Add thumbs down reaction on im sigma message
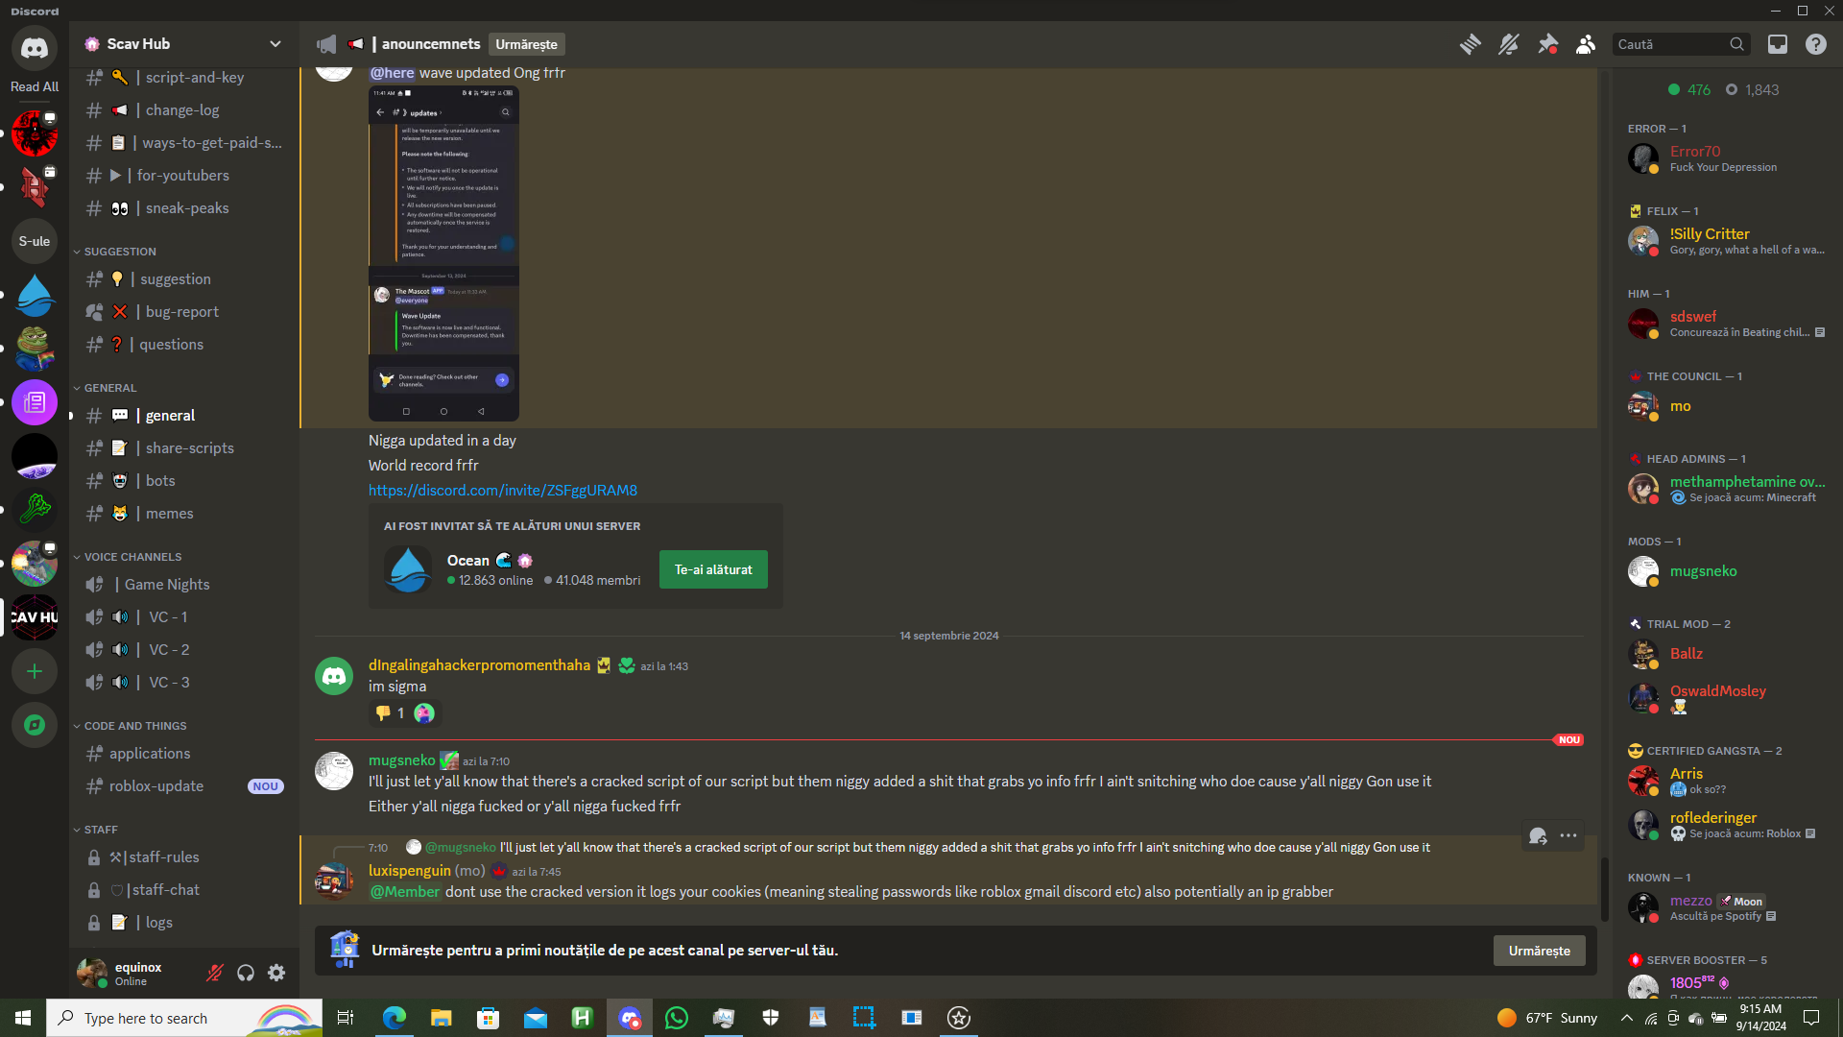 391,713
